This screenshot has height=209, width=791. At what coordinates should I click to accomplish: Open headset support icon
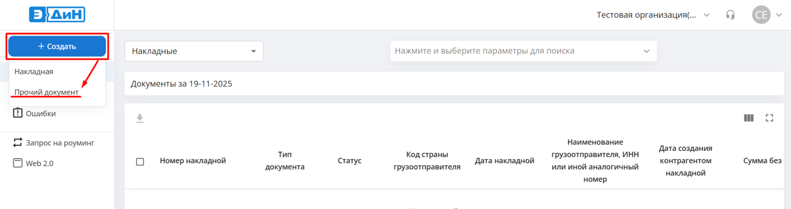pos(730,15)
